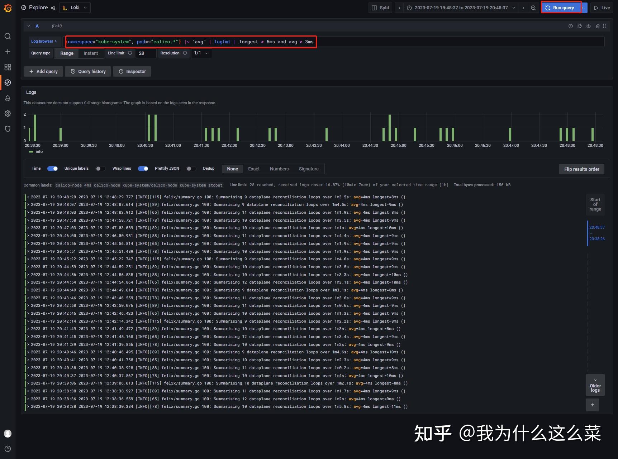Show query help for query A
618x459 pixels.
point(571,26)
